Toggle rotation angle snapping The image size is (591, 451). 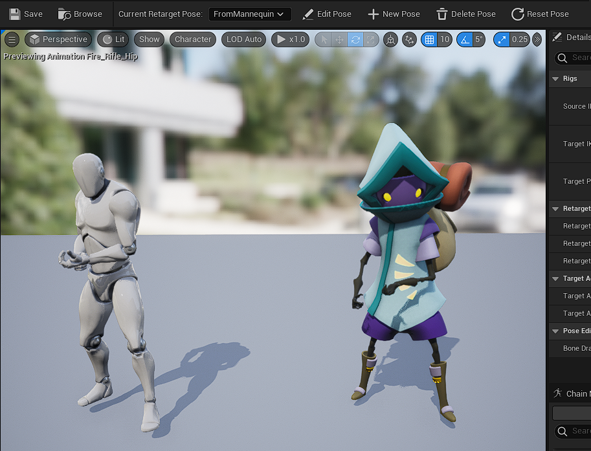tap(465, 39)
